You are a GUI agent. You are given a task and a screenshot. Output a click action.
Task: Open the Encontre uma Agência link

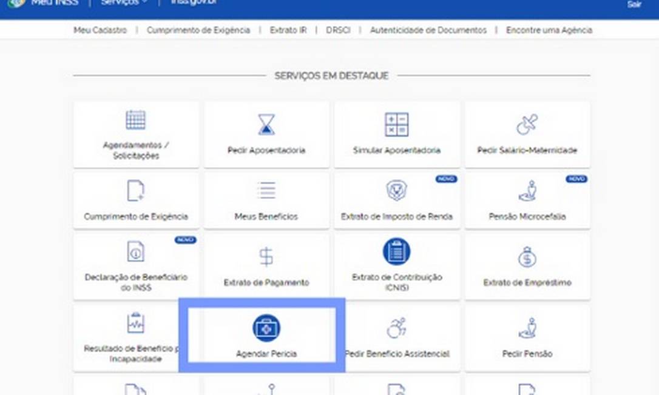coord(549,30)
